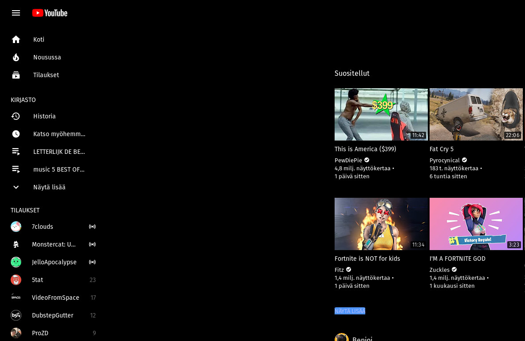Select the ProZD subscription name
Viewport: 525px width, 341px height.
(x=40, y=333)
